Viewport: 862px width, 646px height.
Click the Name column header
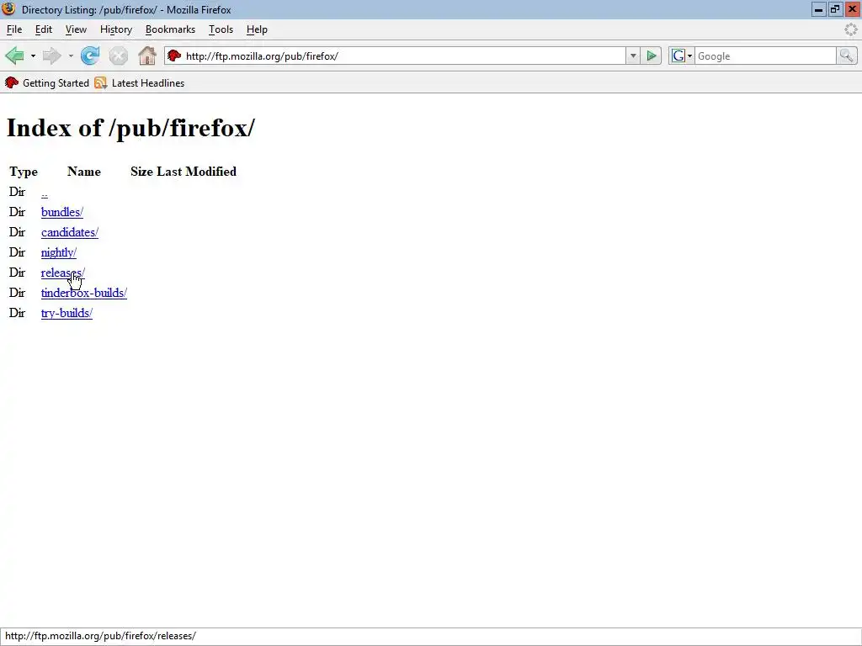click(x=84, y=172)
